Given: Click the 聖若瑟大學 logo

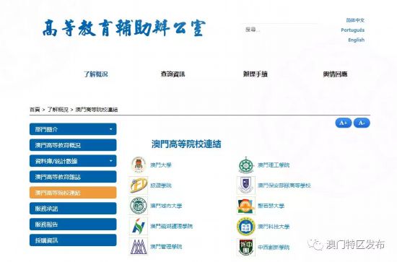Looking at the screenshot, I should pyautogui.click(x=246, y=206).
